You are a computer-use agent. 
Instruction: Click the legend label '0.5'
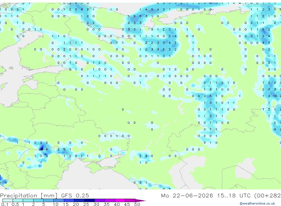[x=15, y=204]
